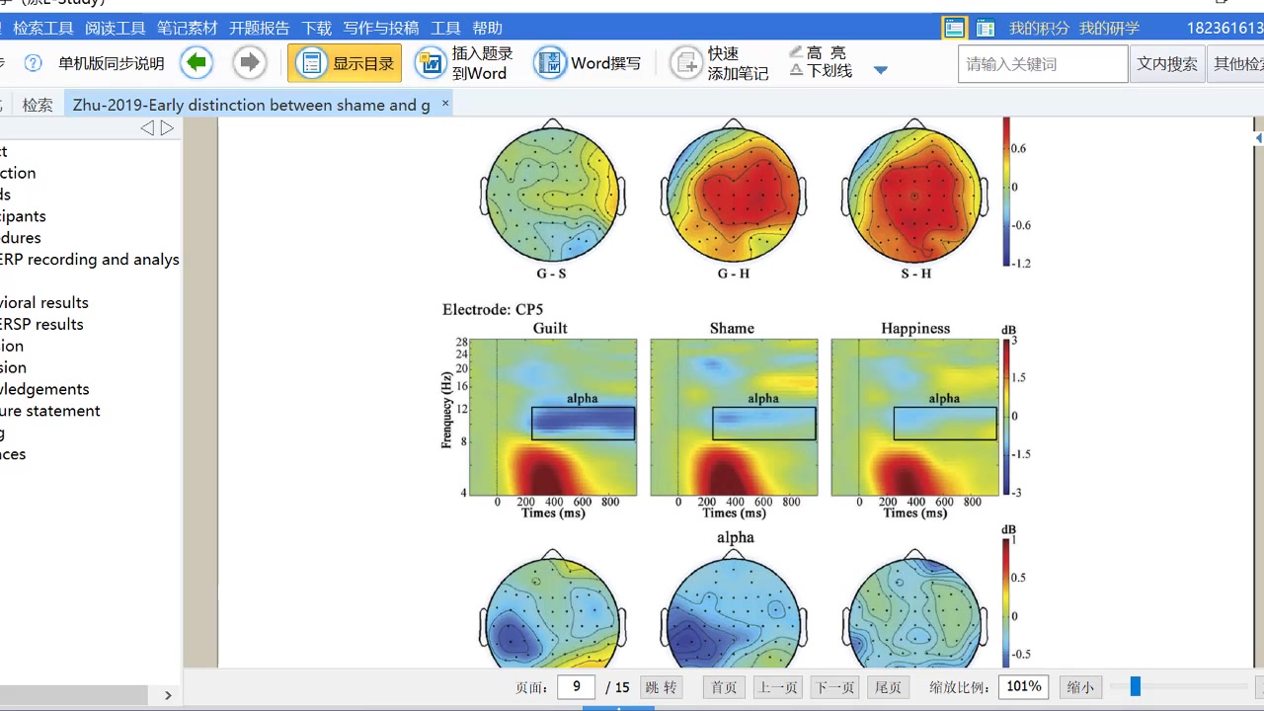
Task: Click 缩小 zoom out button
Action: [x=1080, y=687]
